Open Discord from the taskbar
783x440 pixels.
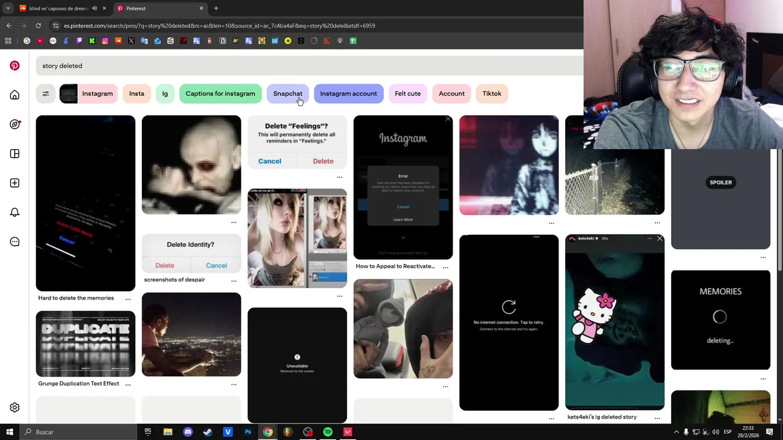point(188,432)
